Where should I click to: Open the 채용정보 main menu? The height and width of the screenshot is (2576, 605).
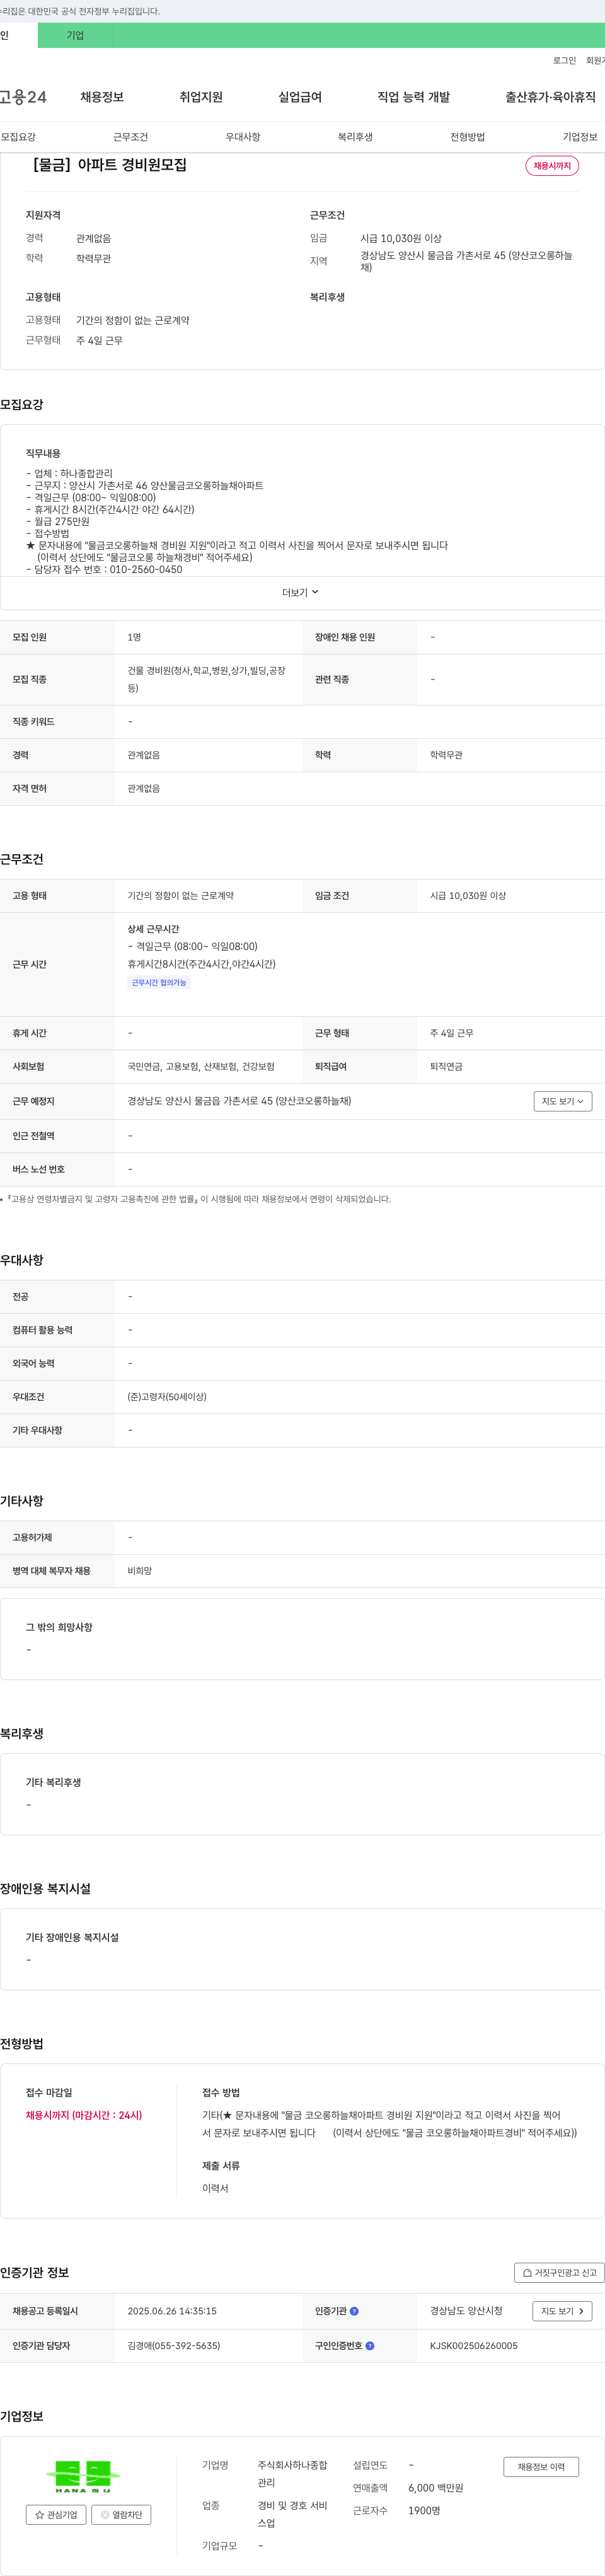tap(102, 97)
